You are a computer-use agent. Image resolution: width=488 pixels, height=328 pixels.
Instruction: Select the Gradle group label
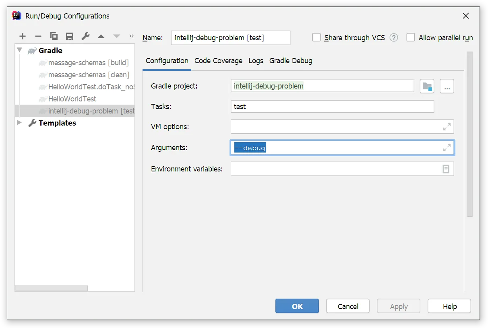pyautogui.click(x=50, y=50)
